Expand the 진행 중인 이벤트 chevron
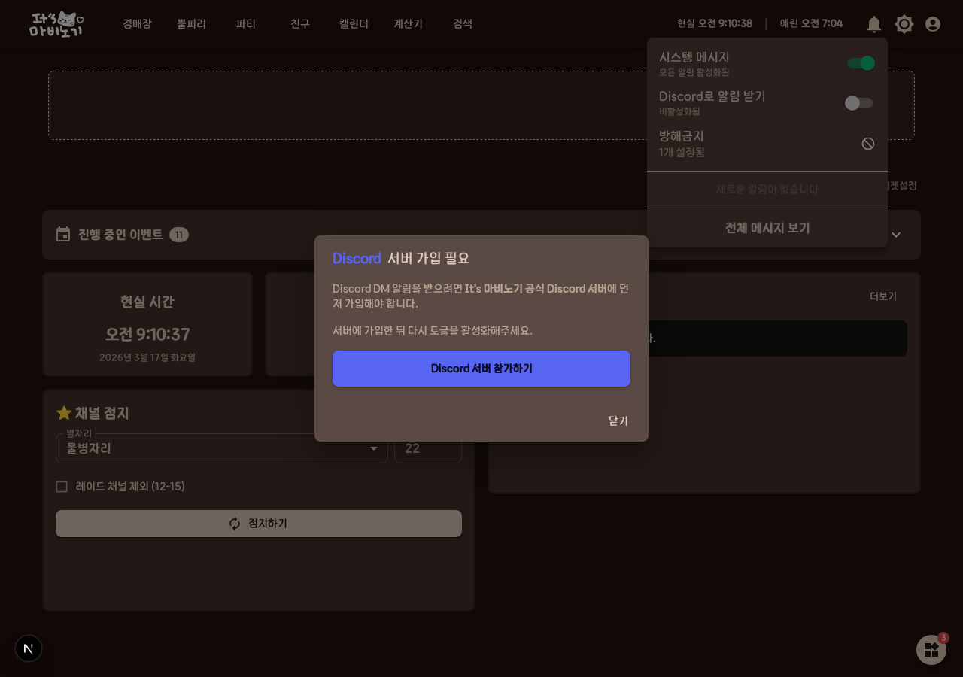This screenshot has height=677, width=963. coord(896,235)
